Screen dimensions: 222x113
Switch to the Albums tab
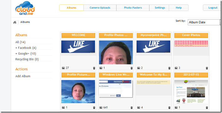click(x=71, y=8)
